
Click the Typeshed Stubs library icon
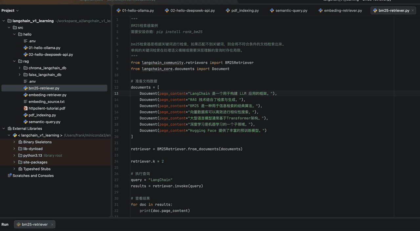tap(20, 169)
